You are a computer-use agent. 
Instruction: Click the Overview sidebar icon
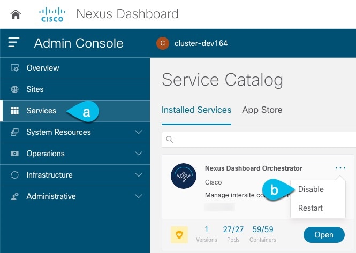[15, 68]
